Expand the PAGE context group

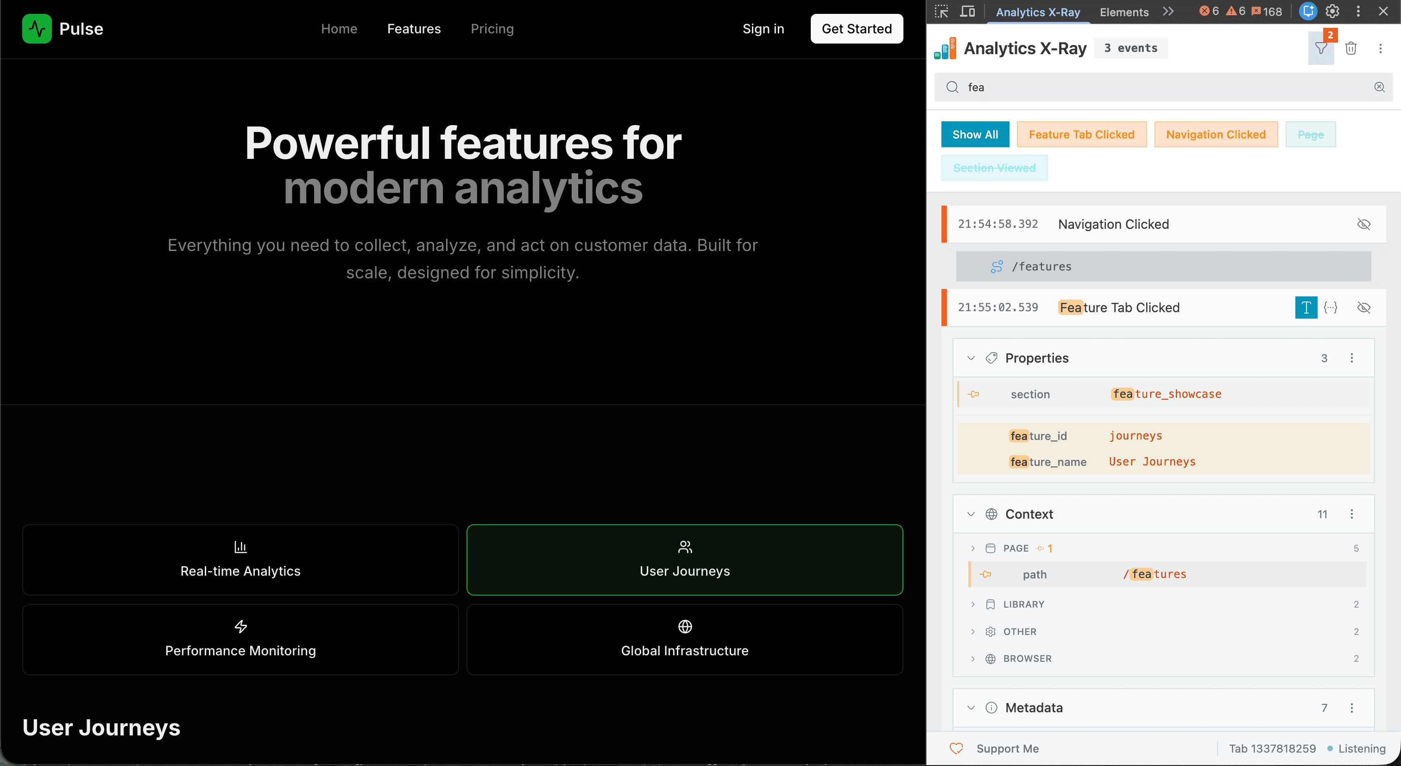[972, 548]
